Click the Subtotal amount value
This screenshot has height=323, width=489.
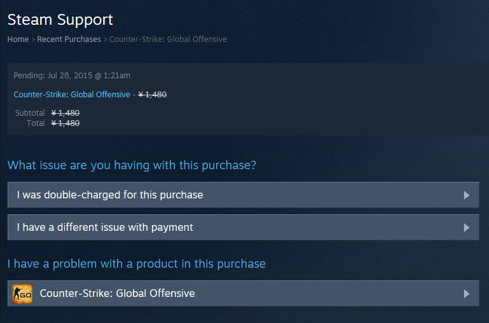point(65,113)
